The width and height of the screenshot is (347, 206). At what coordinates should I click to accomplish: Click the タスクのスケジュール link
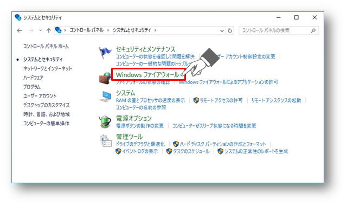coord(191,151)
